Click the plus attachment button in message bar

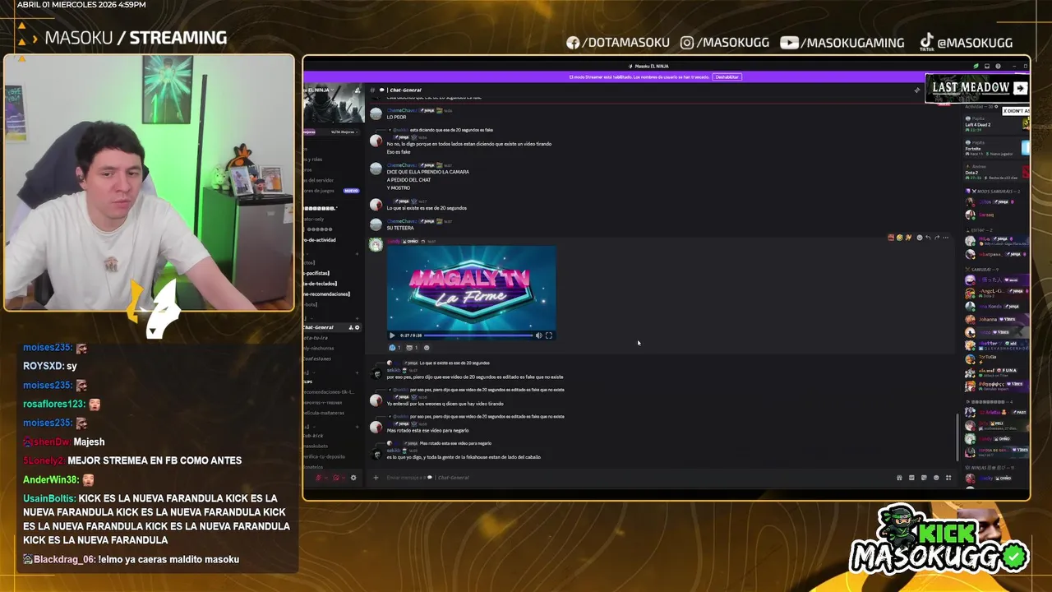click(376, 478)
